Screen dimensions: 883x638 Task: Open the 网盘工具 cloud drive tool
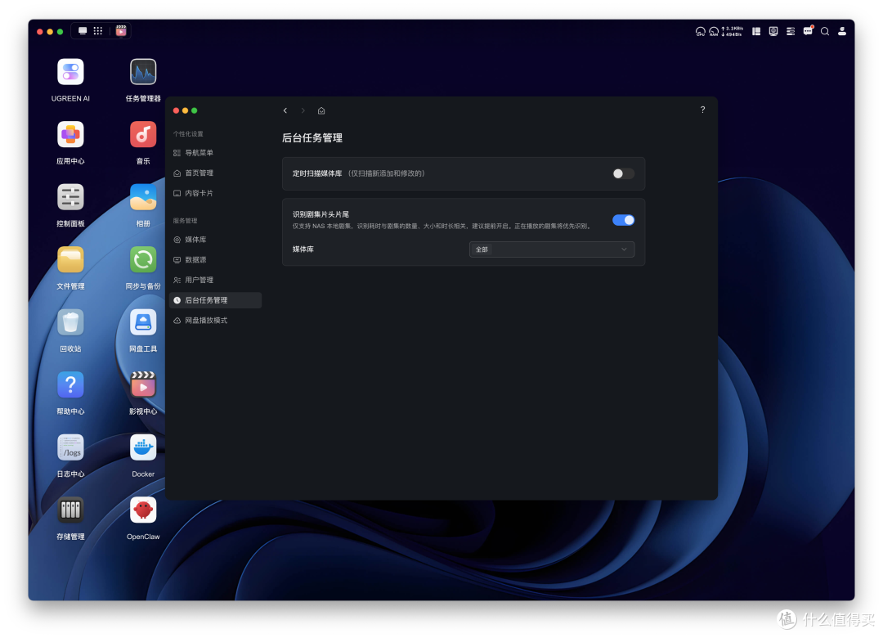click(143, 322)
